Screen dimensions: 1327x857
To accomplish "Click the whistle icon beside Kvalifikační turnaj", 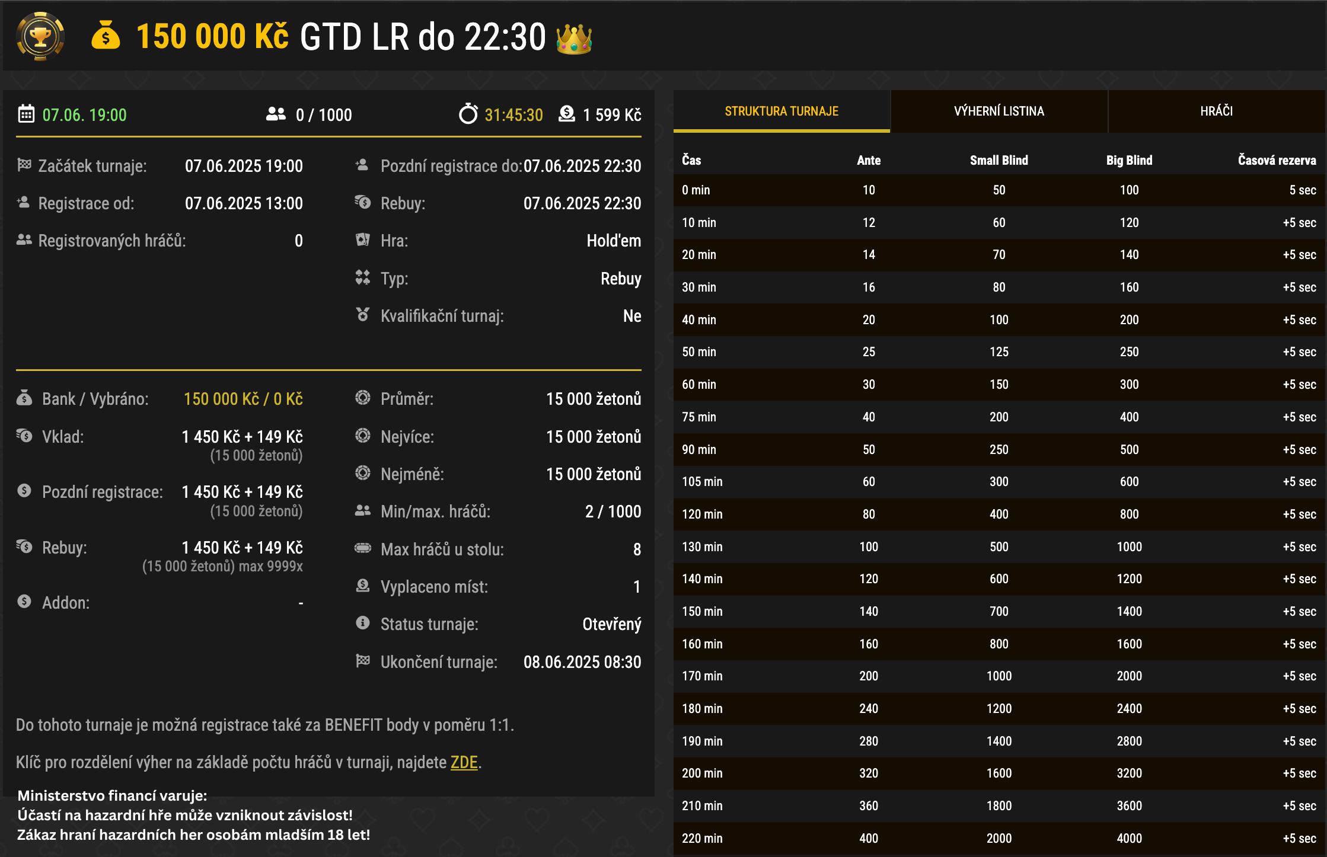I will [x=363, y=316].
